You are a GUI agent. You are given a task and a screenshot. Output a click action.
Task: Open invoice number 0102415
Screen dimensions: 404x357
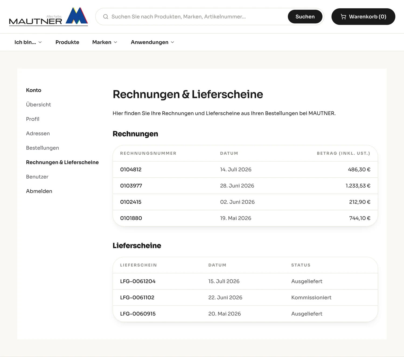(131, 202)
